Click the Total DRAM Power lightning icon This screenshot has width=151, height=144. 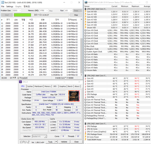[85, 139]
